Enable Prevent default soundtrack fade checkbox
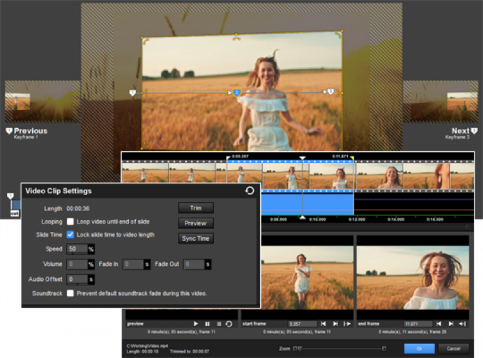 (71, 294)
